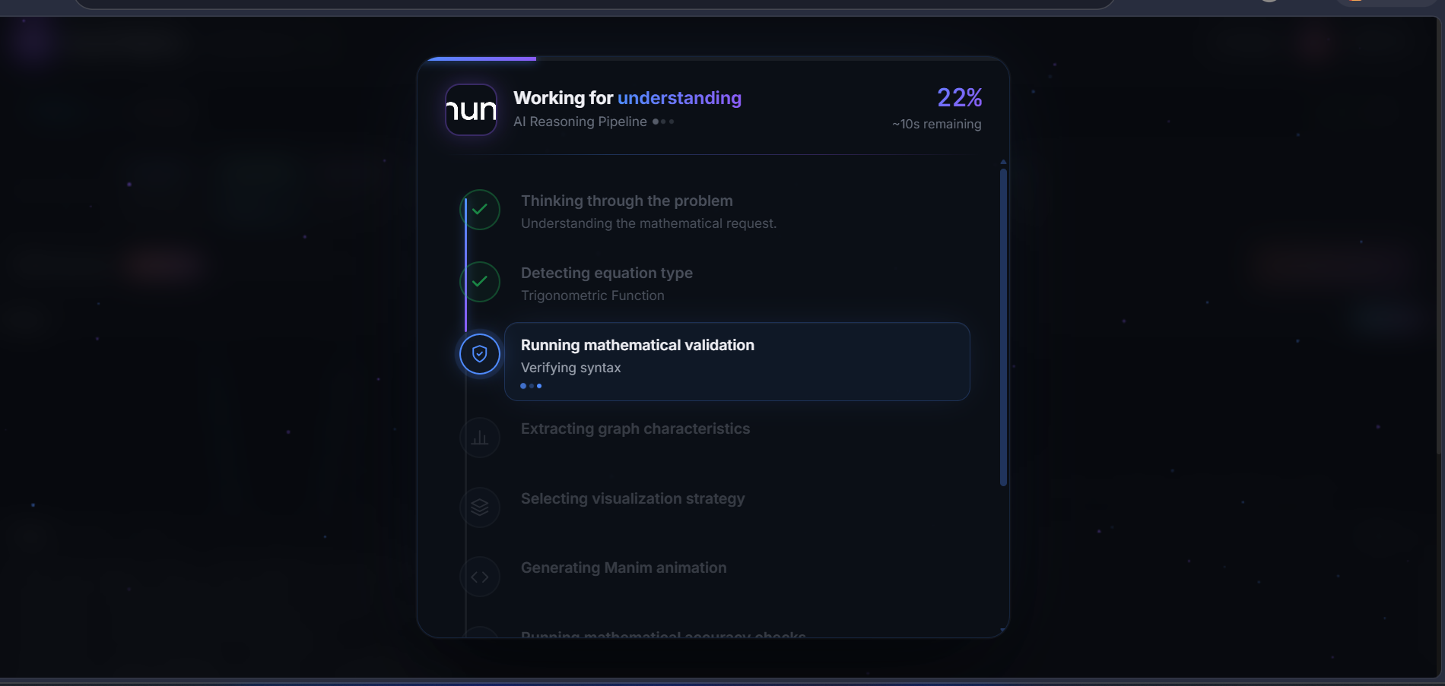Select the Running mathematical validation step card
Viewport: 1445px width, 686px height.
(x=737, y=362)
